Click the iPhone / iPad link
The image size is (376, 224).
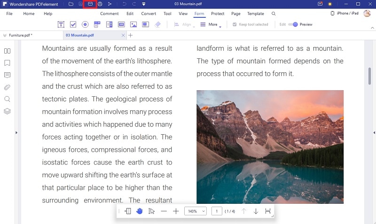[345, 13]
